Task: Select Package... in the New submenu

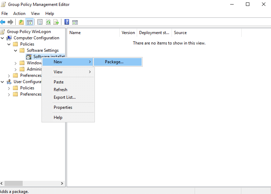Action: [x=114, y=62]
